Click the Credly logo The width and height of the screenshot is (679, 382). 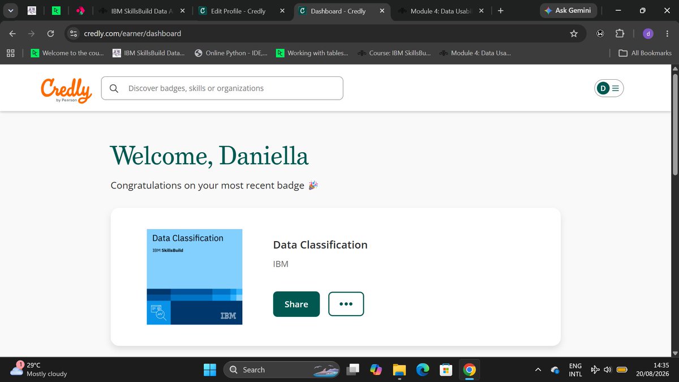pyautogui.click(x=66, y=91)
